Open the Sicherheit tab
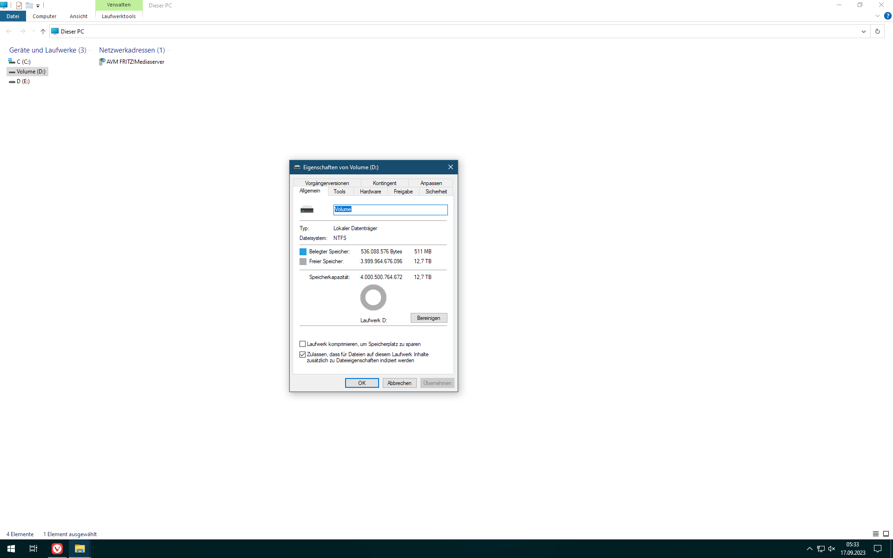Image resolution: width=893 pixels, height=558 pixels. [436, 192]
